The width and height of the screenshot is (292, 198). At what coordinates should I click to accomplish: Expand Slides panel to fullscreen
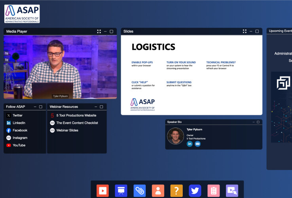tap(245, 31)
